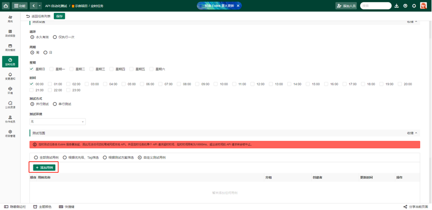Open 变更通知 in the sidebar
Image resolution: width=432 pixels, height=210 pixels.
click(10, 76)
